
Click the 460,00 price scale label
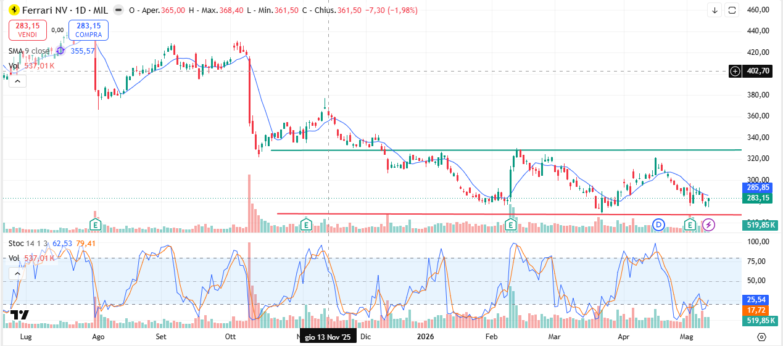[x=758, y=10]
